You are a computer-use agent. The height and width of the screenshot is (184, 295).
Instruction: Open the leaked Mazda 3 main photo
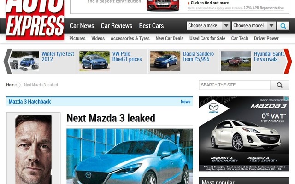(x=130, y=156)
